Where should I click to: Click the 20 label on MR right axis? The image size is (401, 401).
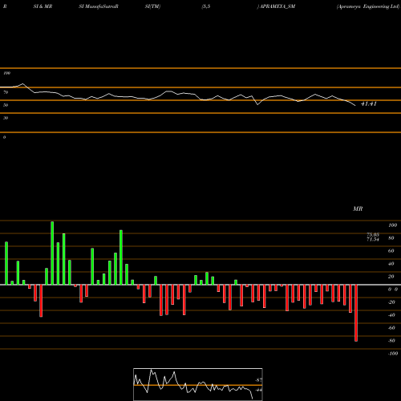pos(391,277)
